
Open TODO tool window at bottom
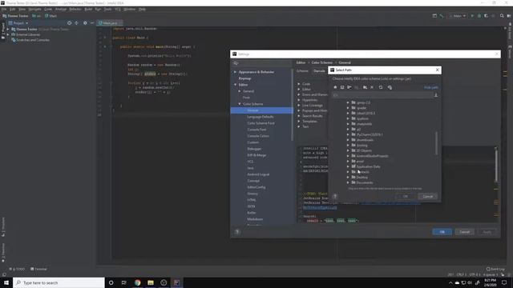17,269
